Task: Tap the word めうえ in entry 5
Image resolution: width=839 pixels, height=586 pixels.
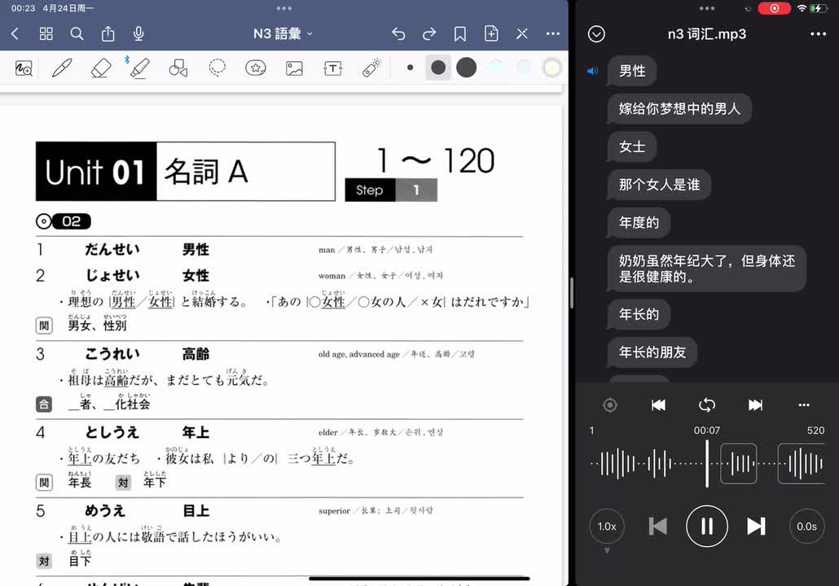Action: (x=105, y=510)
